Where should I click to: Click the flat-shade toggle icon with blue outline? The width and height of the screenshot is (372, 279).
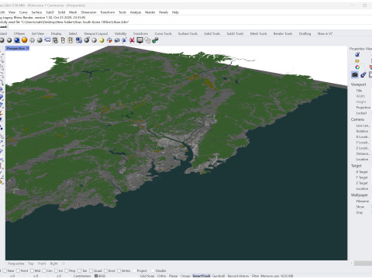tap(47, 40)
